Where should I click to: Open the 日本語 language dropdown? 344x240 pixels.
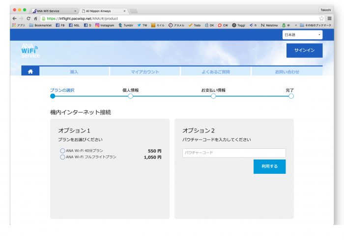[302, 35]
